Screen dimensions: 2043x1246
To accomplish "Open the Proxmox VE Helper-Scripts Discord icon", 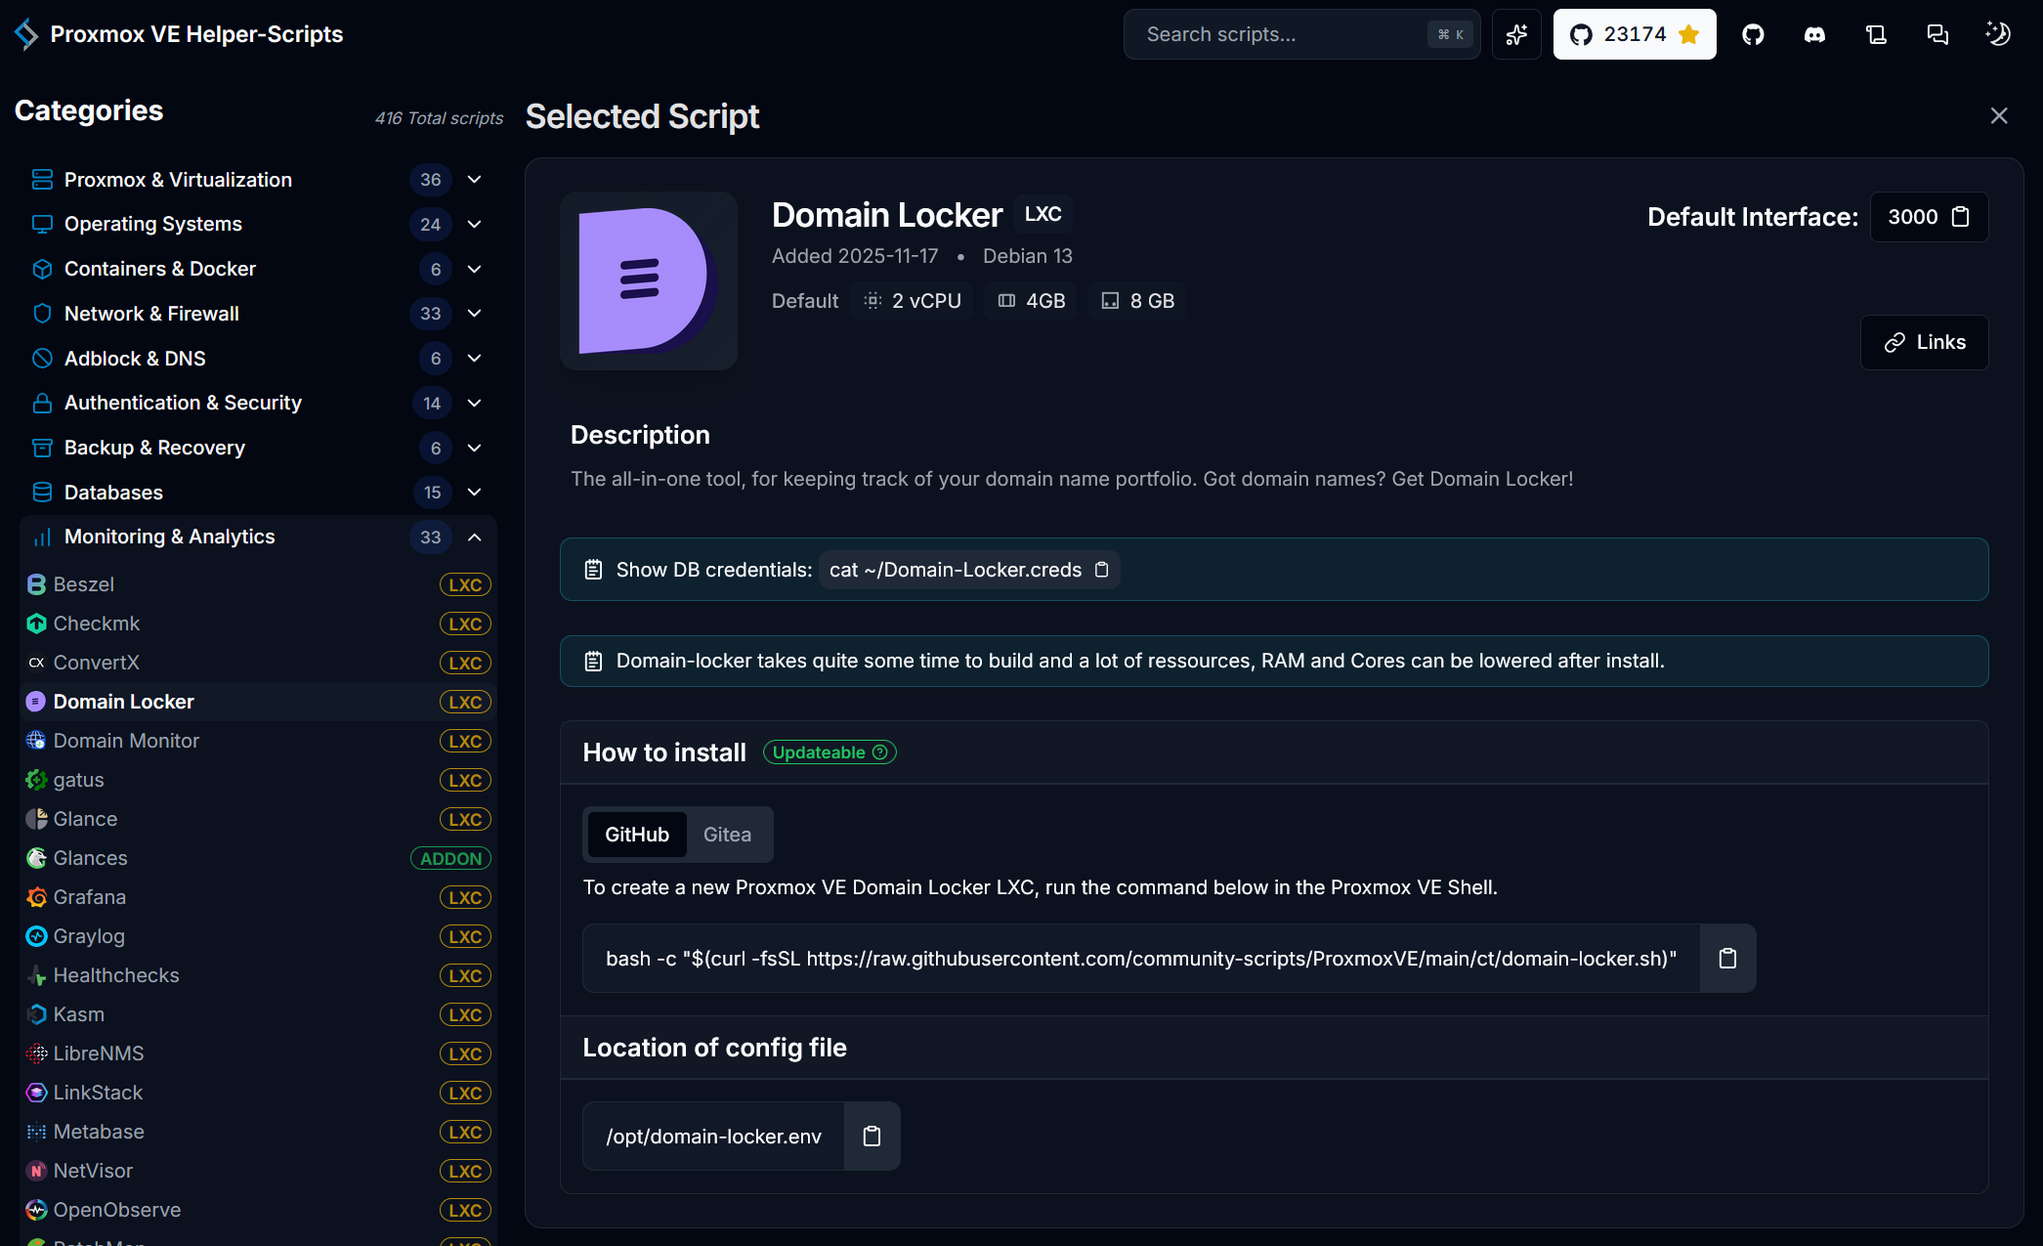I will [1814, 34].
